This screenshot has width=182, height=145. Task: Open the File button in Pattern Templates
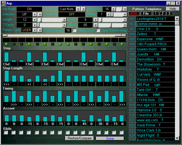[x=146, y=14]
